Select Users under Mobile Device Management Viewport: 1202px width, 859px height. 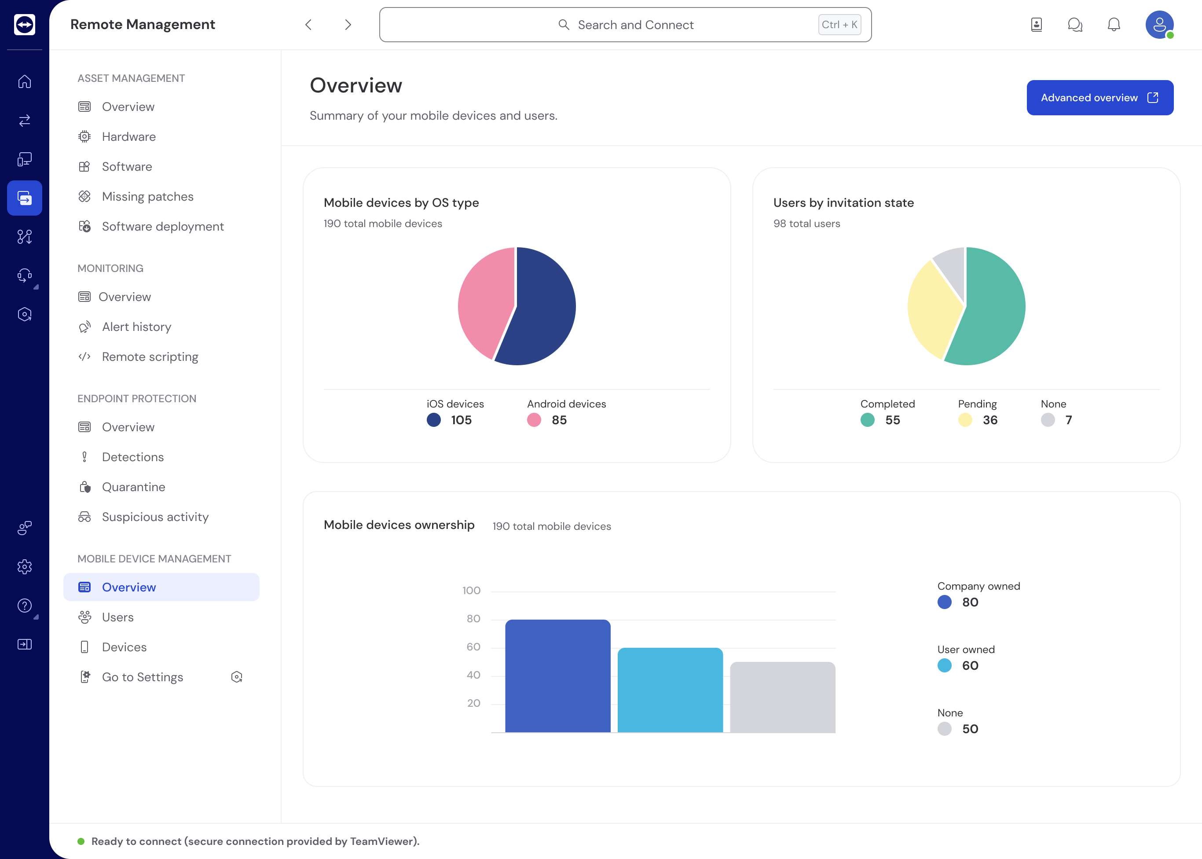click(x=117, y=617)
